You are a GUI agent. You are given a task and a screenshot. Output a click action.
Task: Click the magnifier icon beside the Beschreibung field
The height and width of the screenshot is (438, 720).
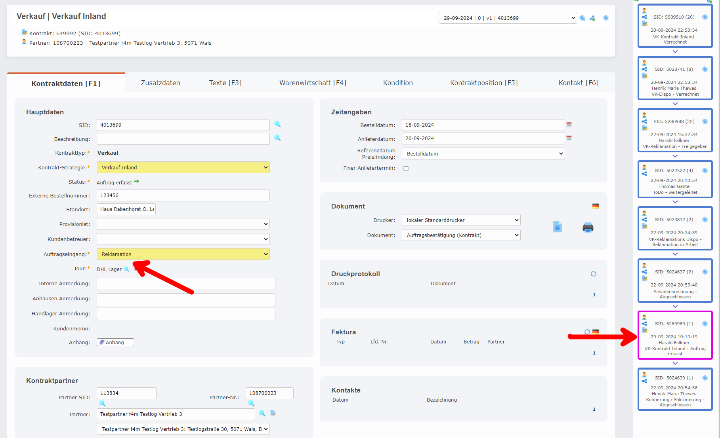pos(277,138)
